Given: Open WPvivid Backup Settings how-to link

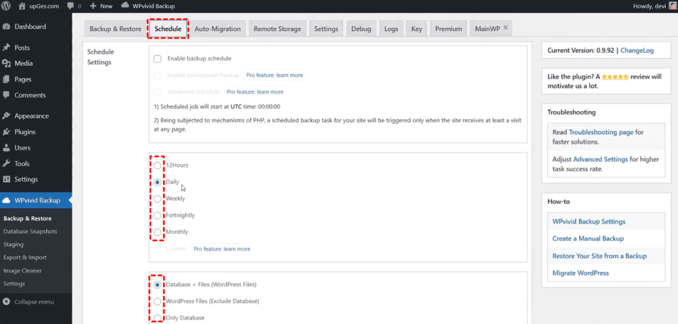Looking at the screenshot, I should 589,222.
